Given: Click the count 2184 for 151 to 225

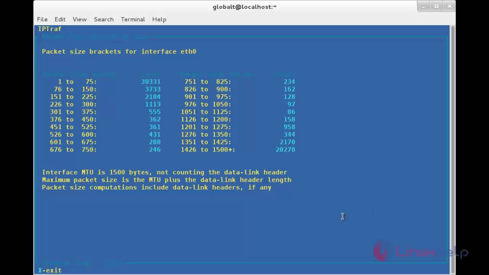Looking at the screenshot, I should pos(153,97).
